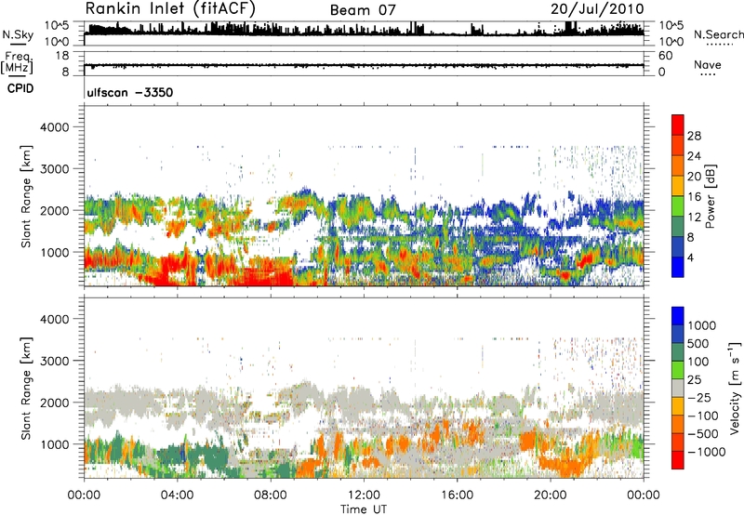744x515 pixels.
Task: Click the 'Slant Range [km]' label of the power panel
Action: (26, 196)
